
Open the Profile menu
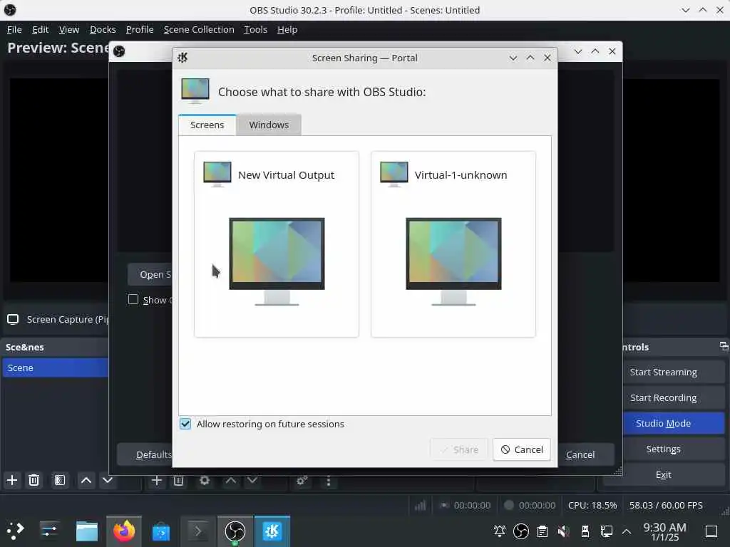pos(140,29)
